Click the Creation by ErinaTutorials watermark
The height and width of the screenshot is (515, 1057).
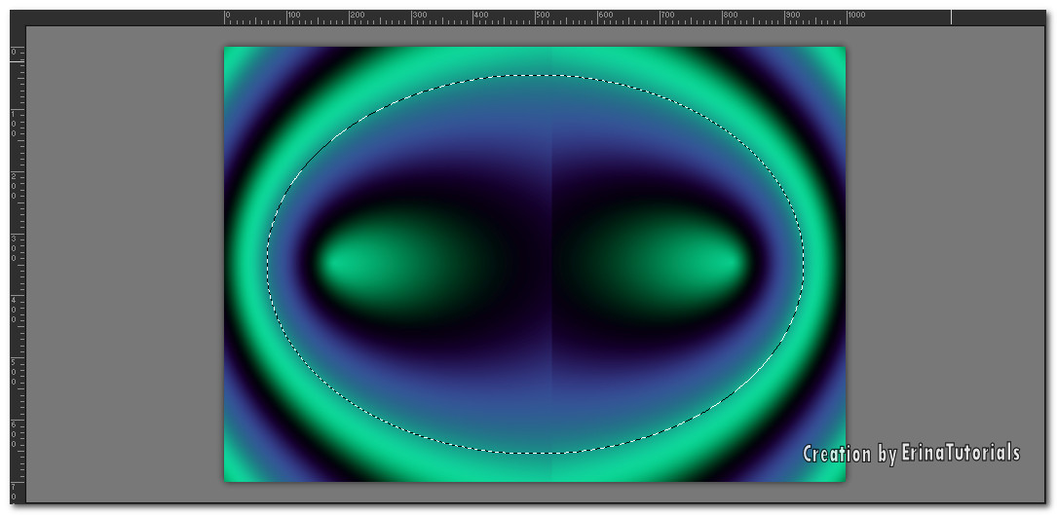click(x=911, y=453)
